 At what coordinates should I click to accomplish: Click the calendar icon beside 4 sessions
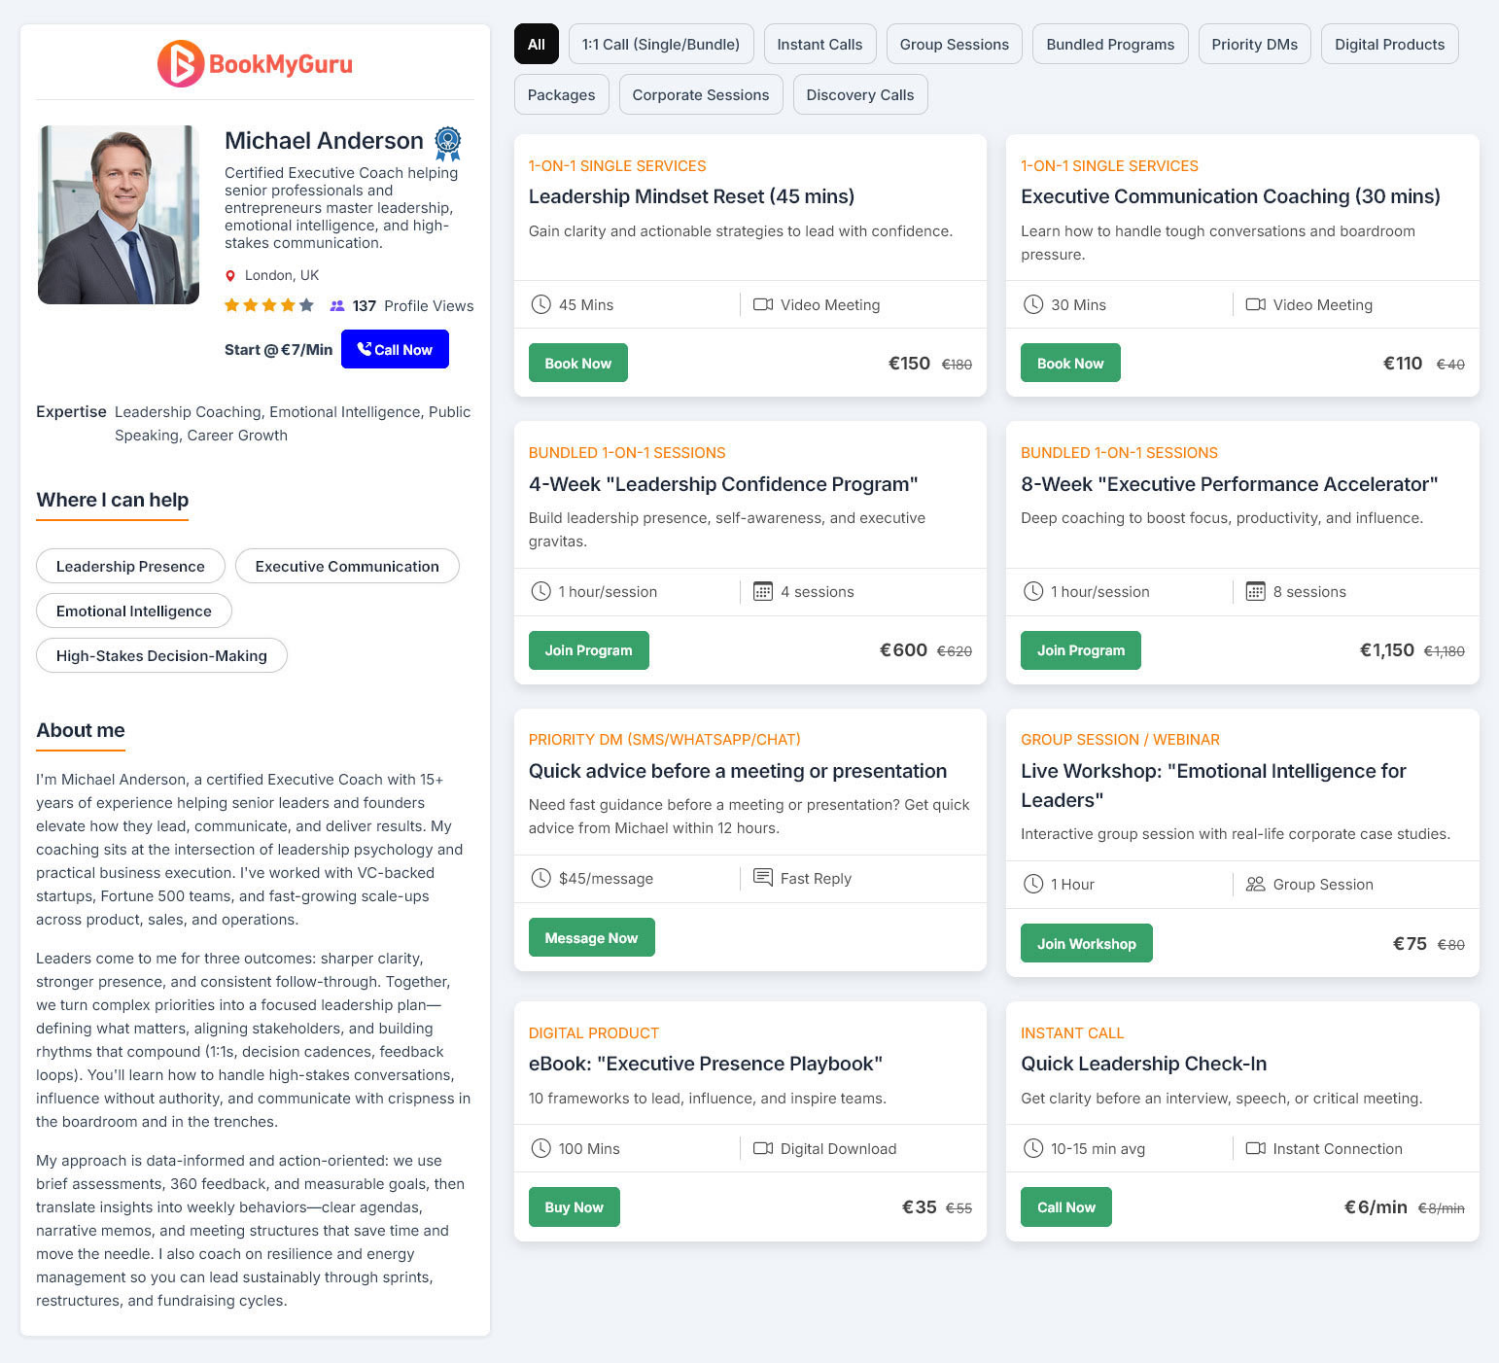coord(763,592)
